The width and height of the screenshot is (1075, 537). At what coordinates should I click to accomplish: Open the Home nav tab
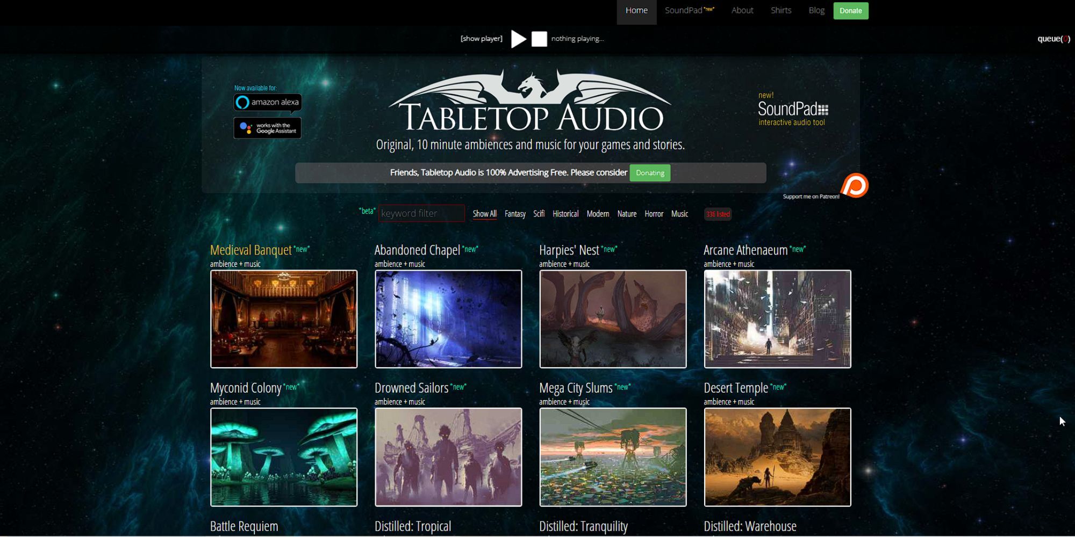pyautogui.click(x=636, y=11)
